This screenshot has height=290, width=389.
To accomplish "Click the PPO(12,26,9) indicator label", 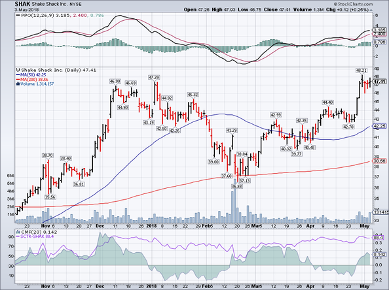I will pyautogui.click(x=38, y=15).
